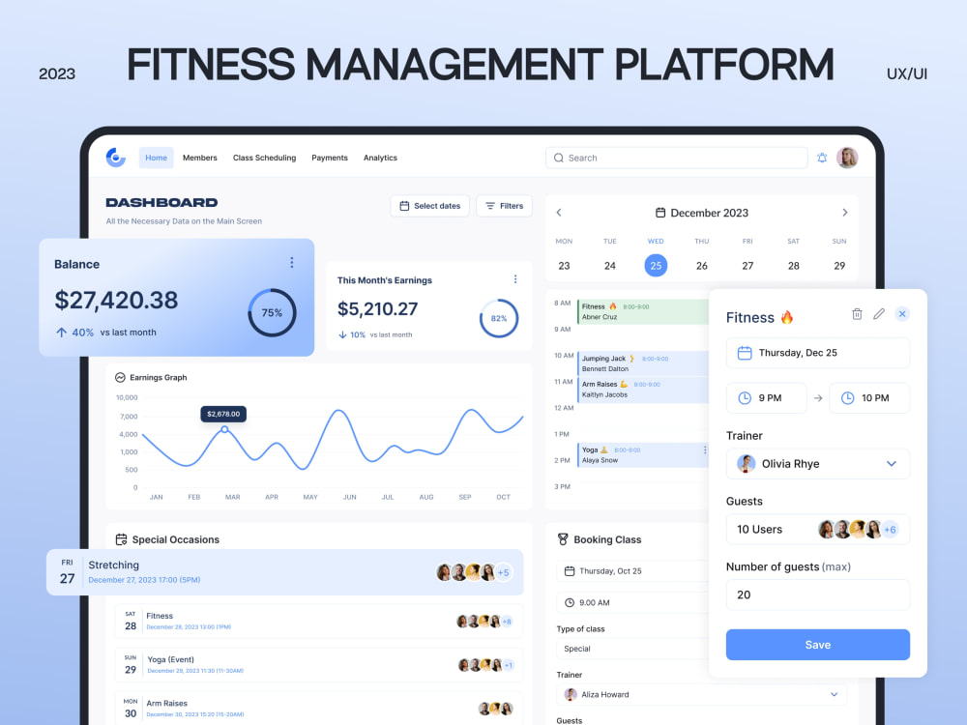Open the Filters button
The image size is (967, 725).
(x=504, y=206)
